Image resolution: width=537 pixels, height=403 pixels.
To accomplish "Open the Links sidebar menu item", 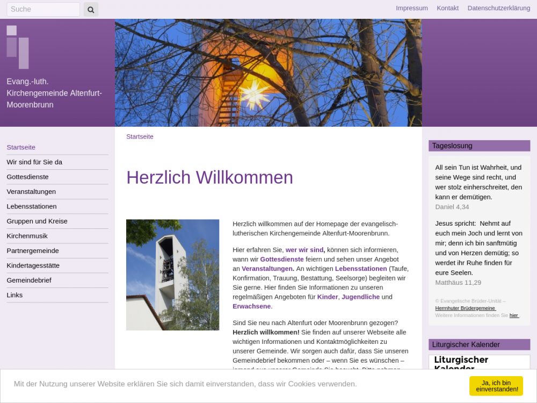I will [x=14, y=295].
